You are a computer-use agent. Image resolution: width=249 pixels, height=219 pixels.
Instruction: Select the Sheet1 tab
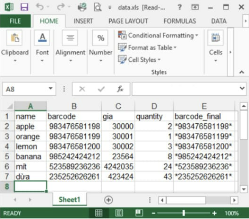[70, 200]
